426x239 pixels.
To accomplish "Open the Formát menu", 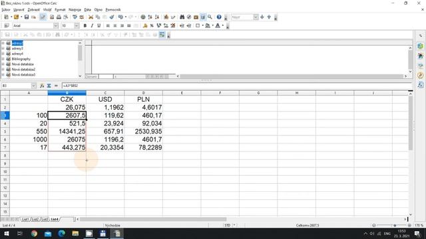I will pos(60,9).
